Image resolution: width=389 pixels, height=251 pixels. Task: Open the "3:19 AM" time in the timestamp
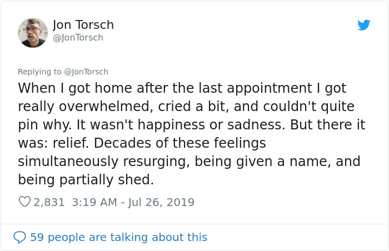tap(94, 202)
